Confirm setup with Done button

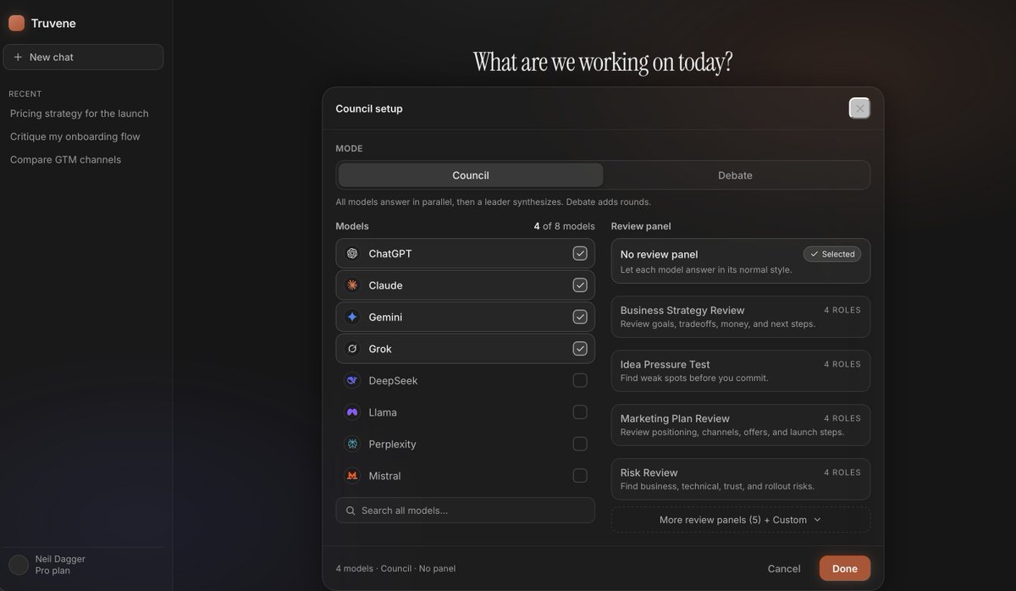pos(845,568)
